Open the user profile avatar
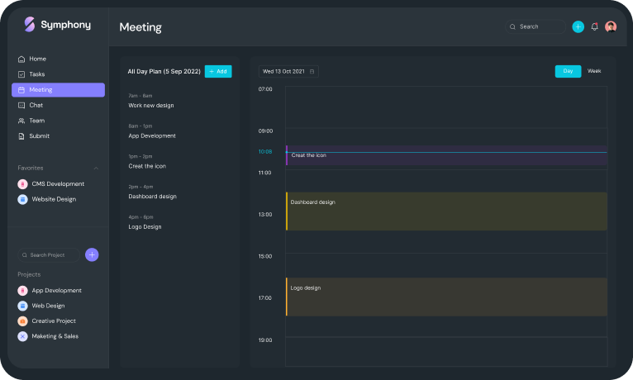The width and height of the screenshot is (633, 380). coord(611,26)
